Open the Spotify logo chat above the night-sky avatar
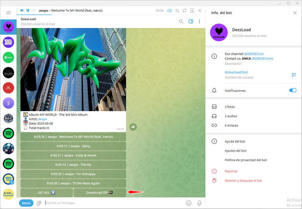Image resolution: width=302 pixels, height=209 pixels. [9, 133]
